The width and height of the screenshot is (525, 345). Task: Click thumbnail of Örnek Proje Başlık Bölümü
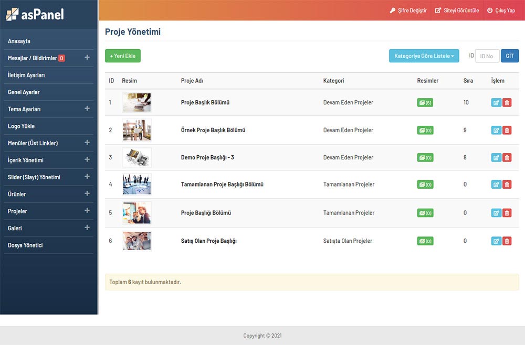[136, 130]
